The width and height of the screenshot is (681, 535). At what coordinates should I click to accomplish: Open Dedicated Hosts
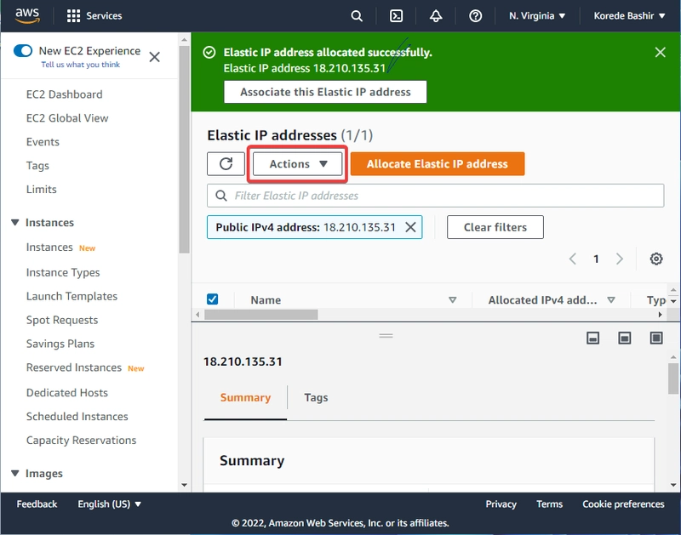click(67, 393)
